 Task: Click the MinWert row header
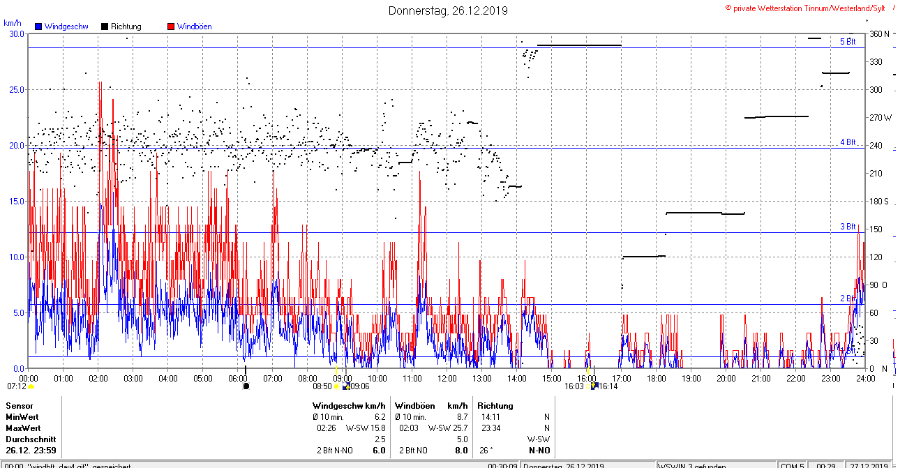[22, 416]
